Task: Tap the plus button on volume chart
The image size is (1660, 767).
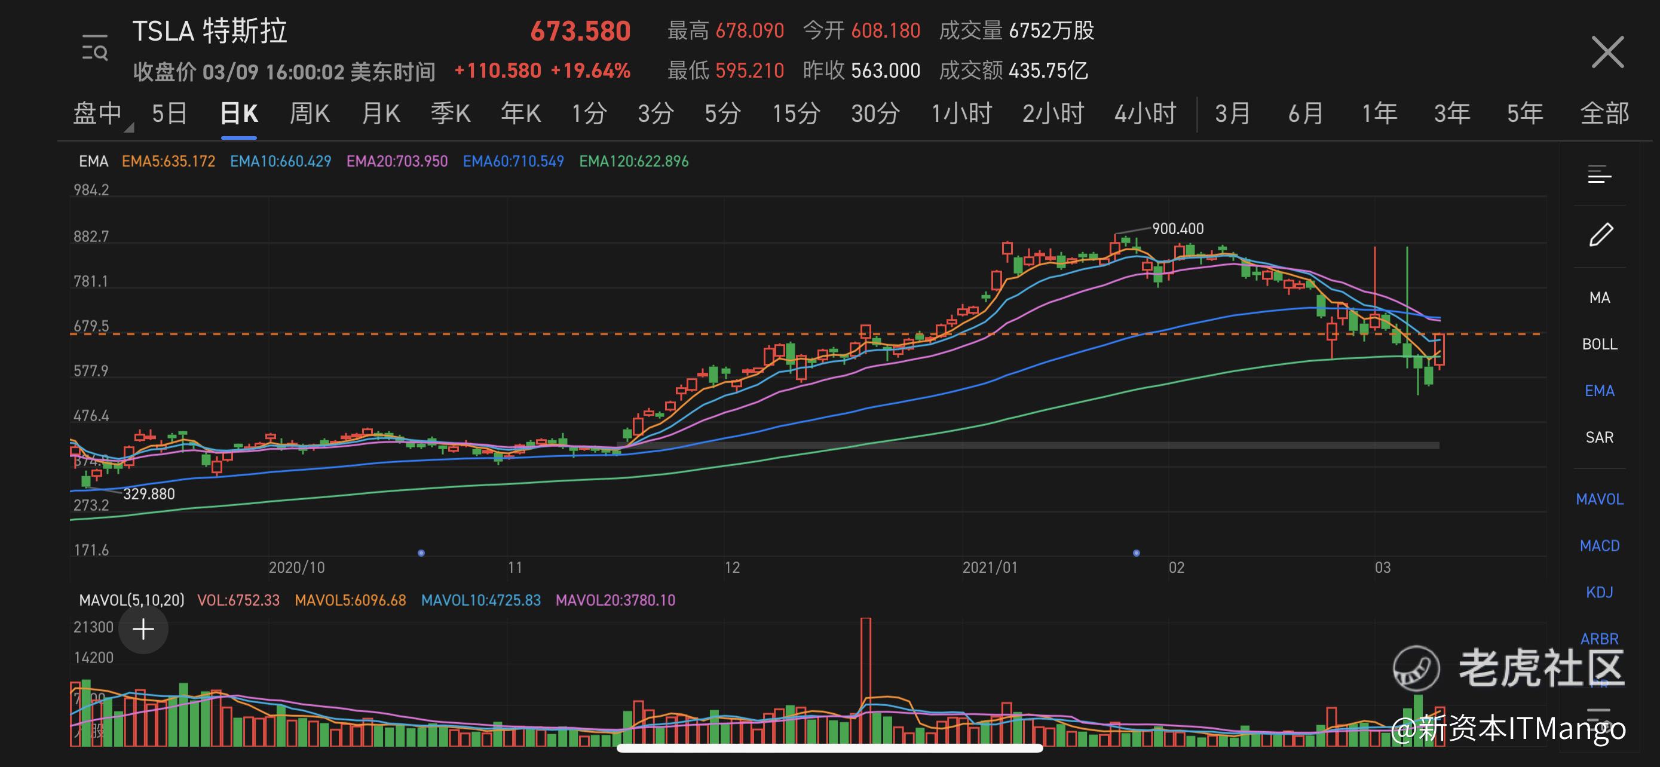Action: [143, 629]
